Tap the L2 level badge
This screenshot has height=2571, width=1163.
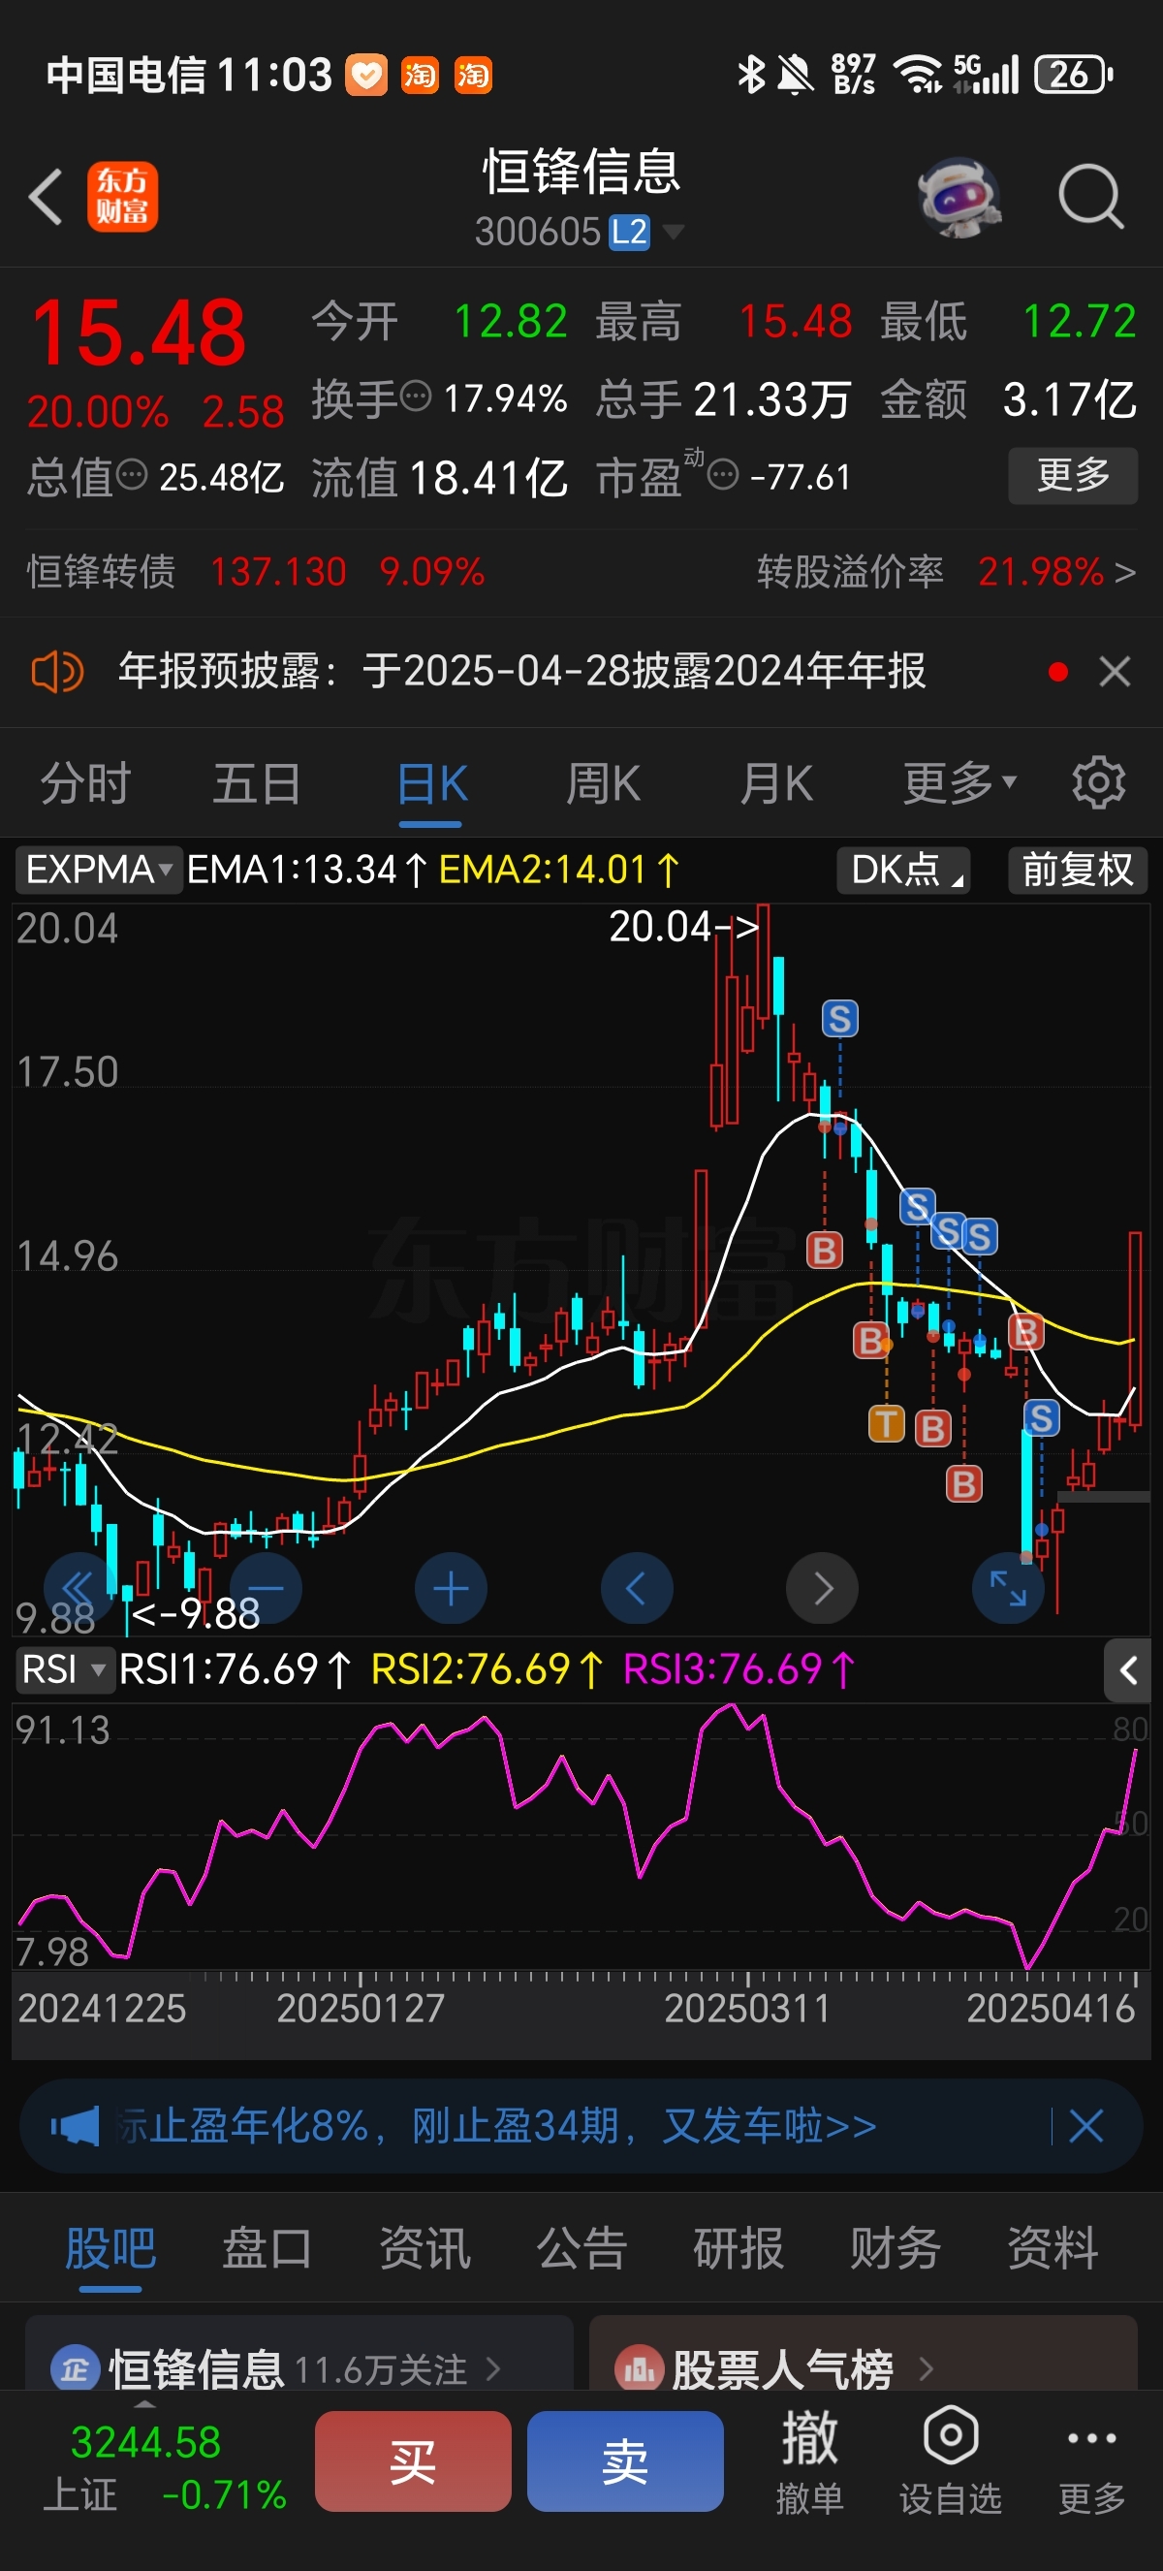[629, 233]
